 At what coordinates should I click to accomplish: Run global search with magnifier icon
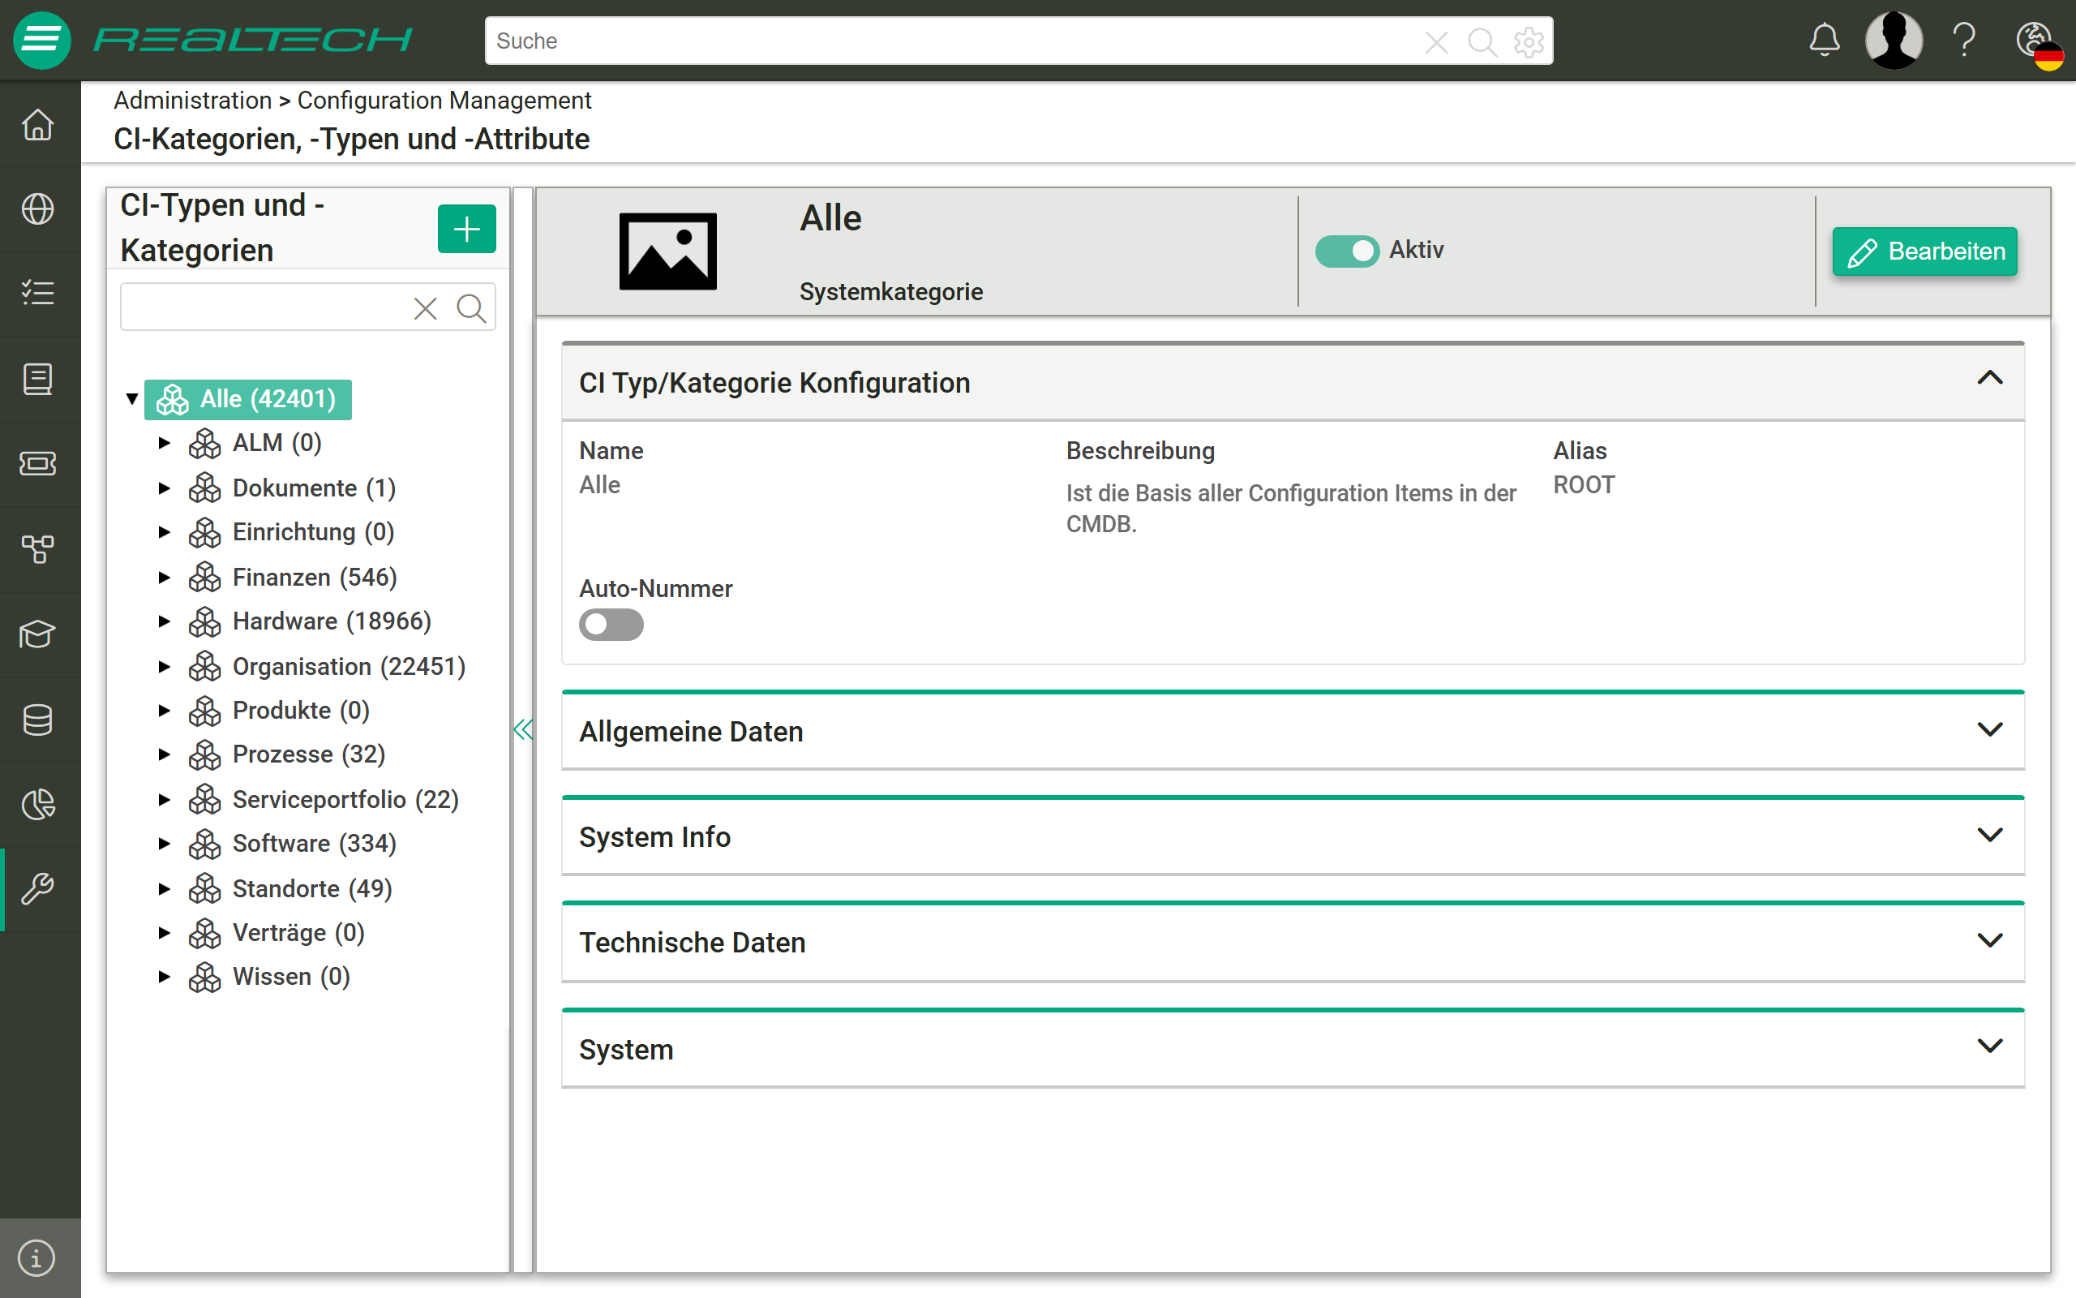coord(1482,41)
